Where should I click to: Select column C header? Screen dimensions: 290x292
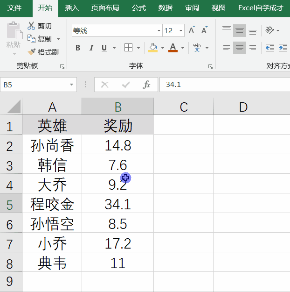coord(184,107)
